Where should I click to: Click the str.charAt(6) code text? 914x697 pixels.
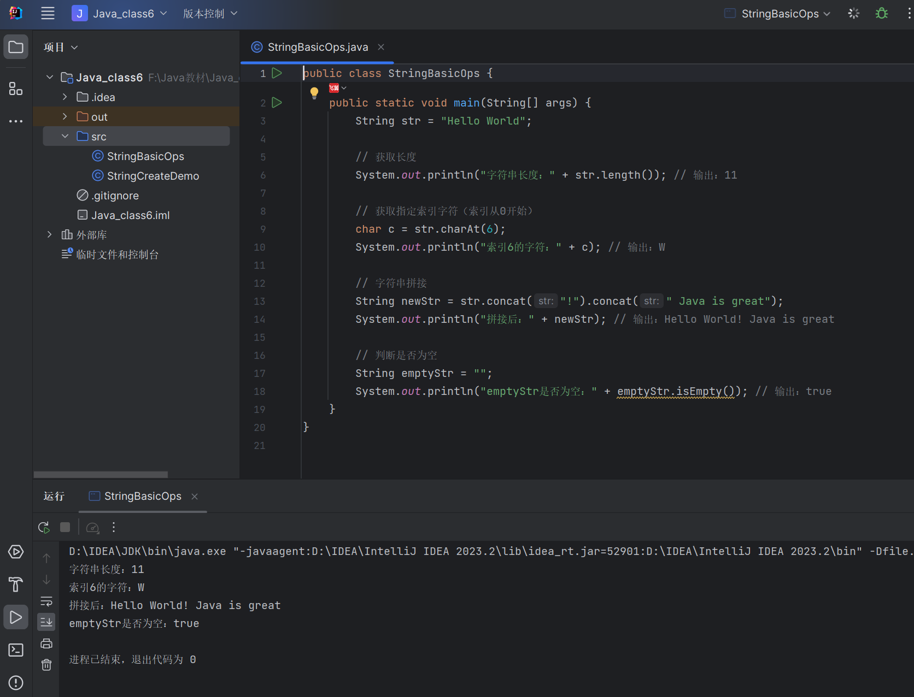[x=456, y=229]
